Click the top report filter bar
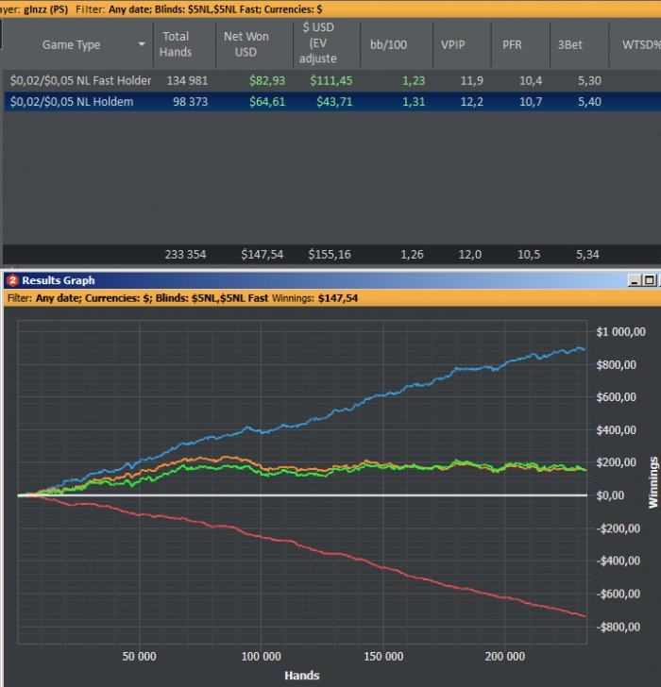661x687 pixels. pos(330,9)
